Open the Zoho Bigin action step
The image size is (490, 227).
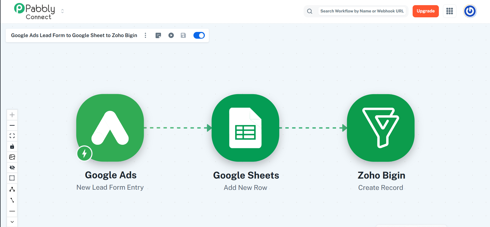(x=381, y=128)
